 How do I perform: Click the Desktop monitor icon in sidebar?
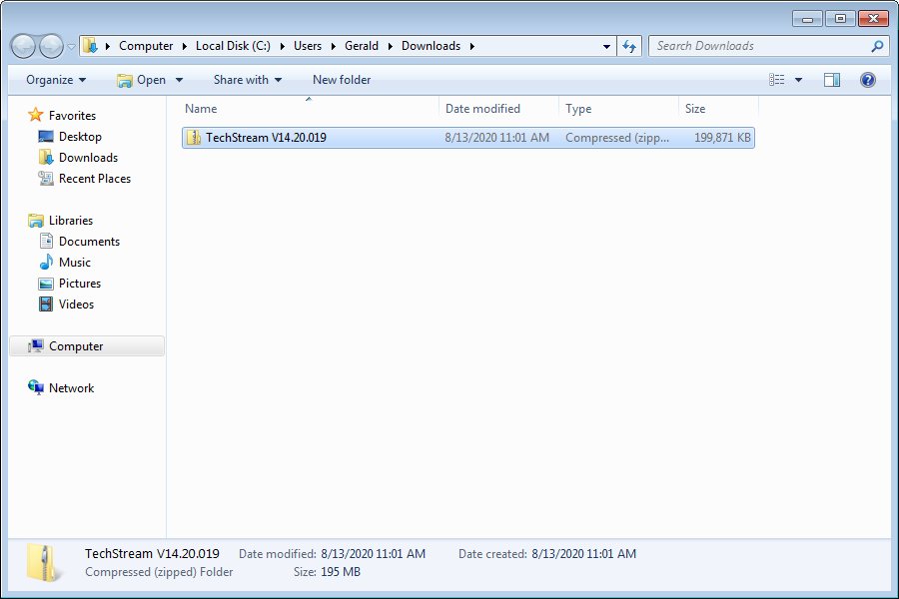click(x=45, y=137)
